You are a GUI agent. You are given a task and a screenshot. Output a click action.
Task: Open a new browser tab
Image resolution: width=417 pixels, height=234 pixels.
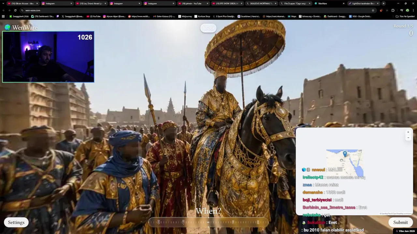click(383, 4)
